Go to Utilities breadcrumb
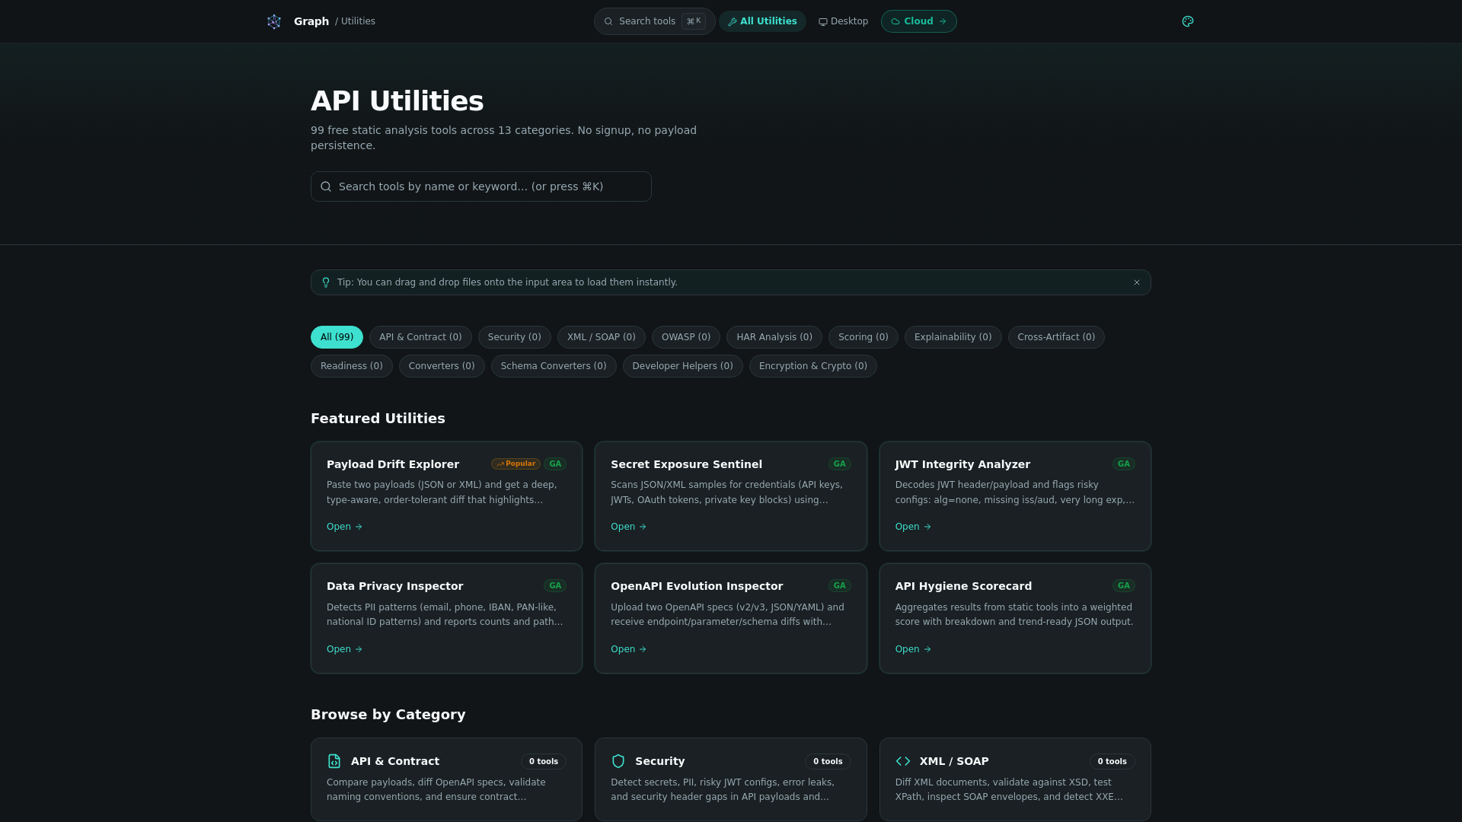 pos(358,21)
